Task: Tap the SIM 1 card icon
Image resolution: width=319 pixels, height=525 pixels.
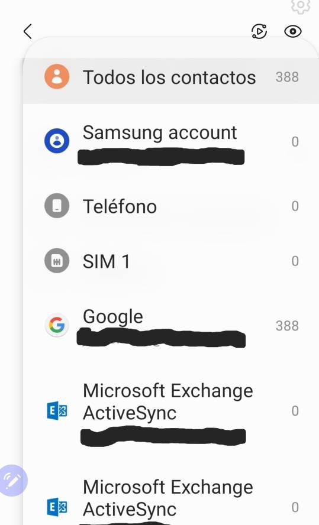Action: click(57, 261)
